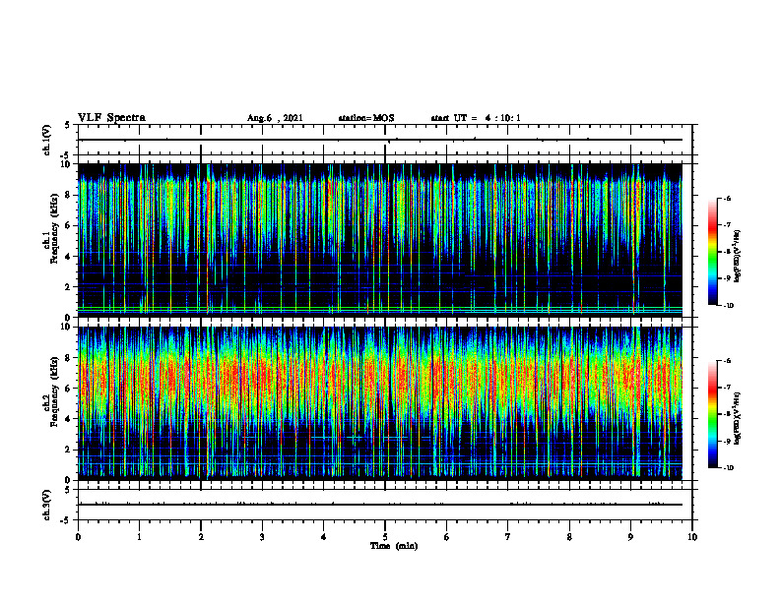Click the ch.2 "Frequency (kHz)" axis label
Image resolution: width=780 pixels, height=602 pixels.
click(54, 391)
